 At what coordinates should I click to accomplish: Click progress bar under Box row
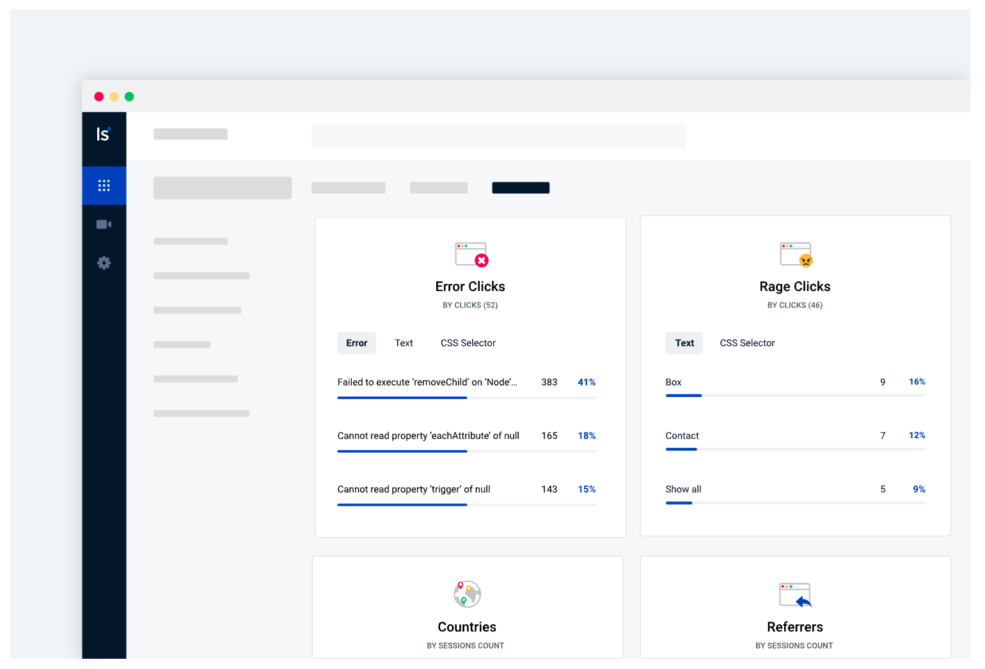pos(795,396)
